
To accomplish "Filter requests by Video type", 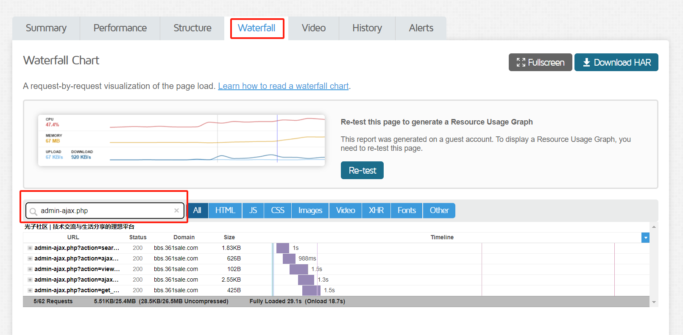I will pos(346,210).
